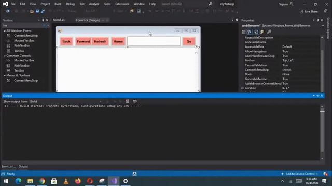Open the Output window options dropdown arrow
This screenshot has height=186, width=332.
[314, 96]
